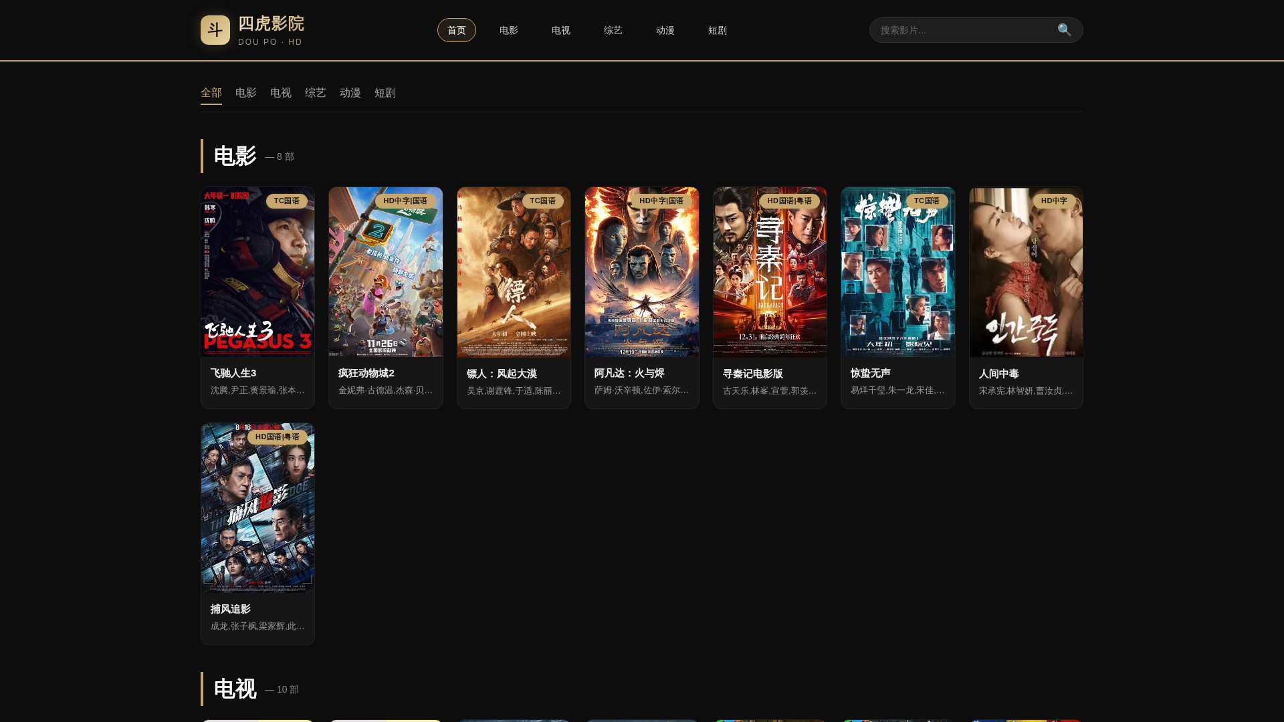Viewport: 1284px width, 722px height.
Task: Click the 四虎影院 site title
Action: coord(271,24)
